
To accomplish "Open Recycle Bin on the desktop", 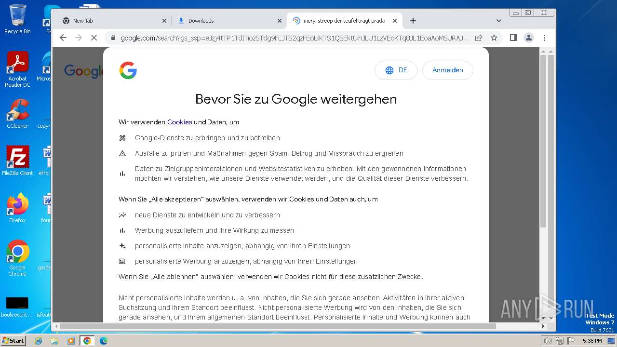I will 17,19.
